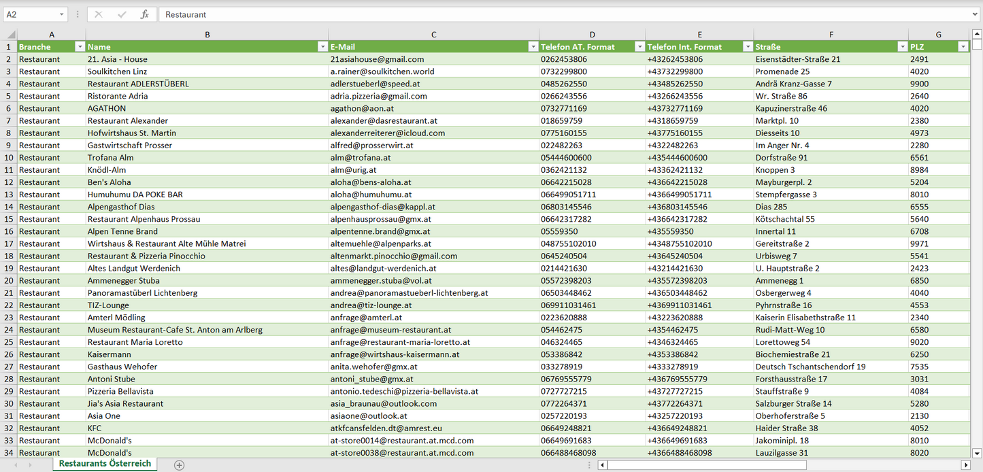The height and width of the screenshot is (472, 983).
Task: Expand the PLZ filter dropdown
Action: [x=963, y=47]
